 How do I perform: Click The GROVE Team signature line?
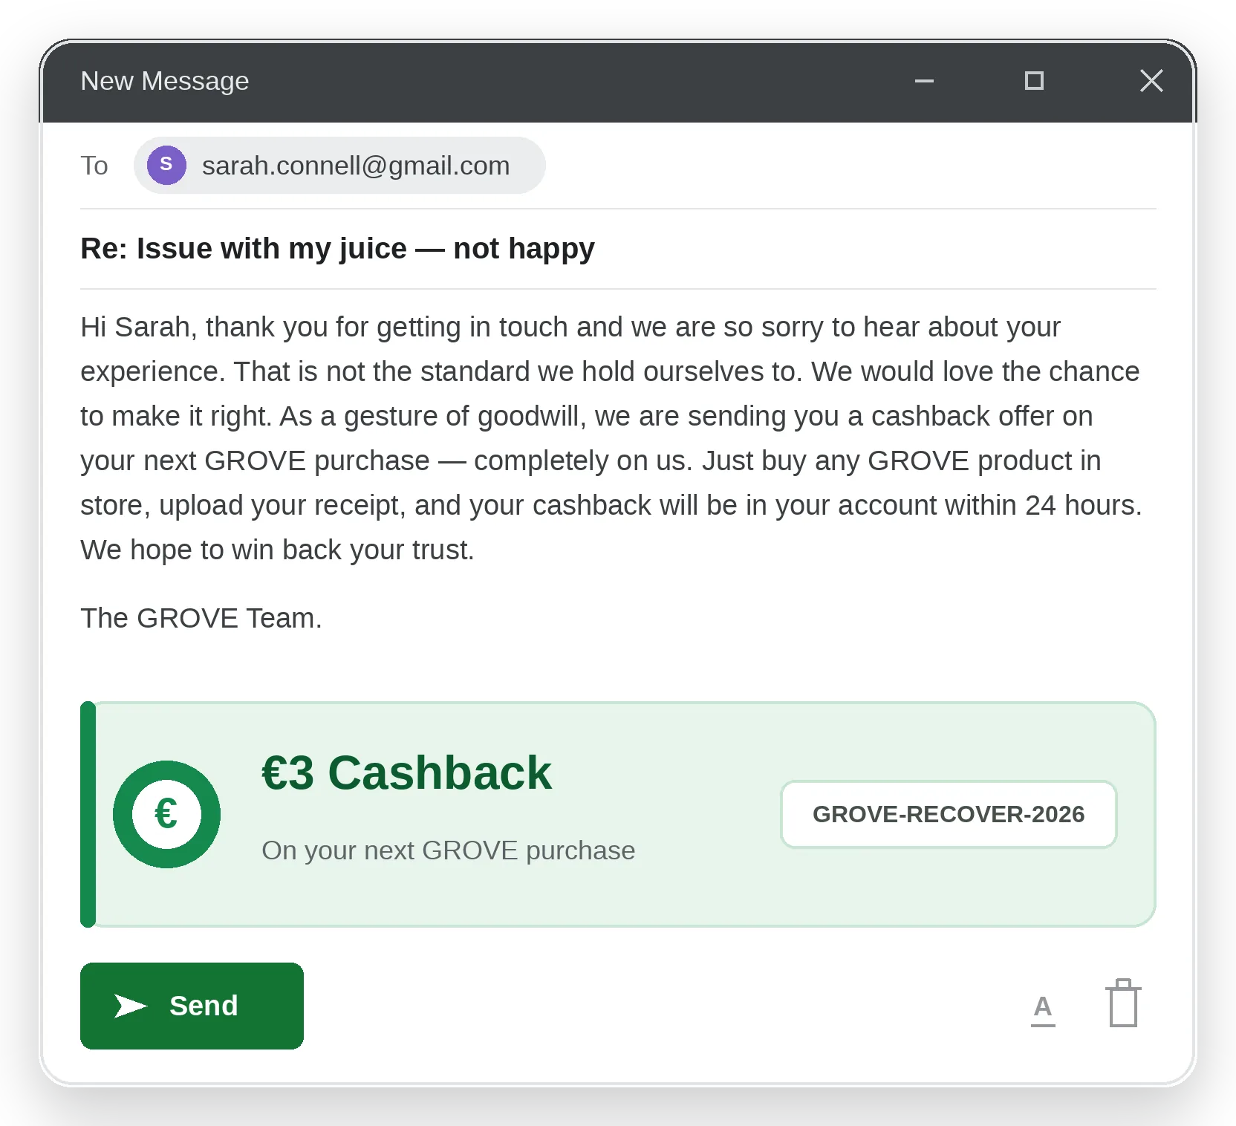(x=201, y=618)
